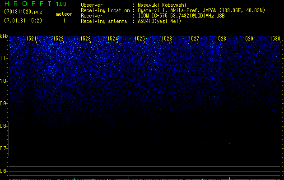Click the yellow detection spike in bottom trace
The height and width of the screenshot is (180, 284).
point(202,177)
